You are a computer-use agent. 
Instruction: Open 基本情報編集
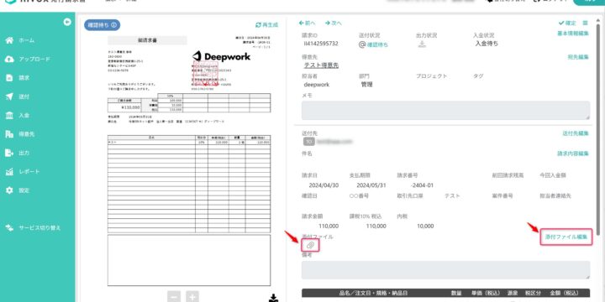[573, 34]
